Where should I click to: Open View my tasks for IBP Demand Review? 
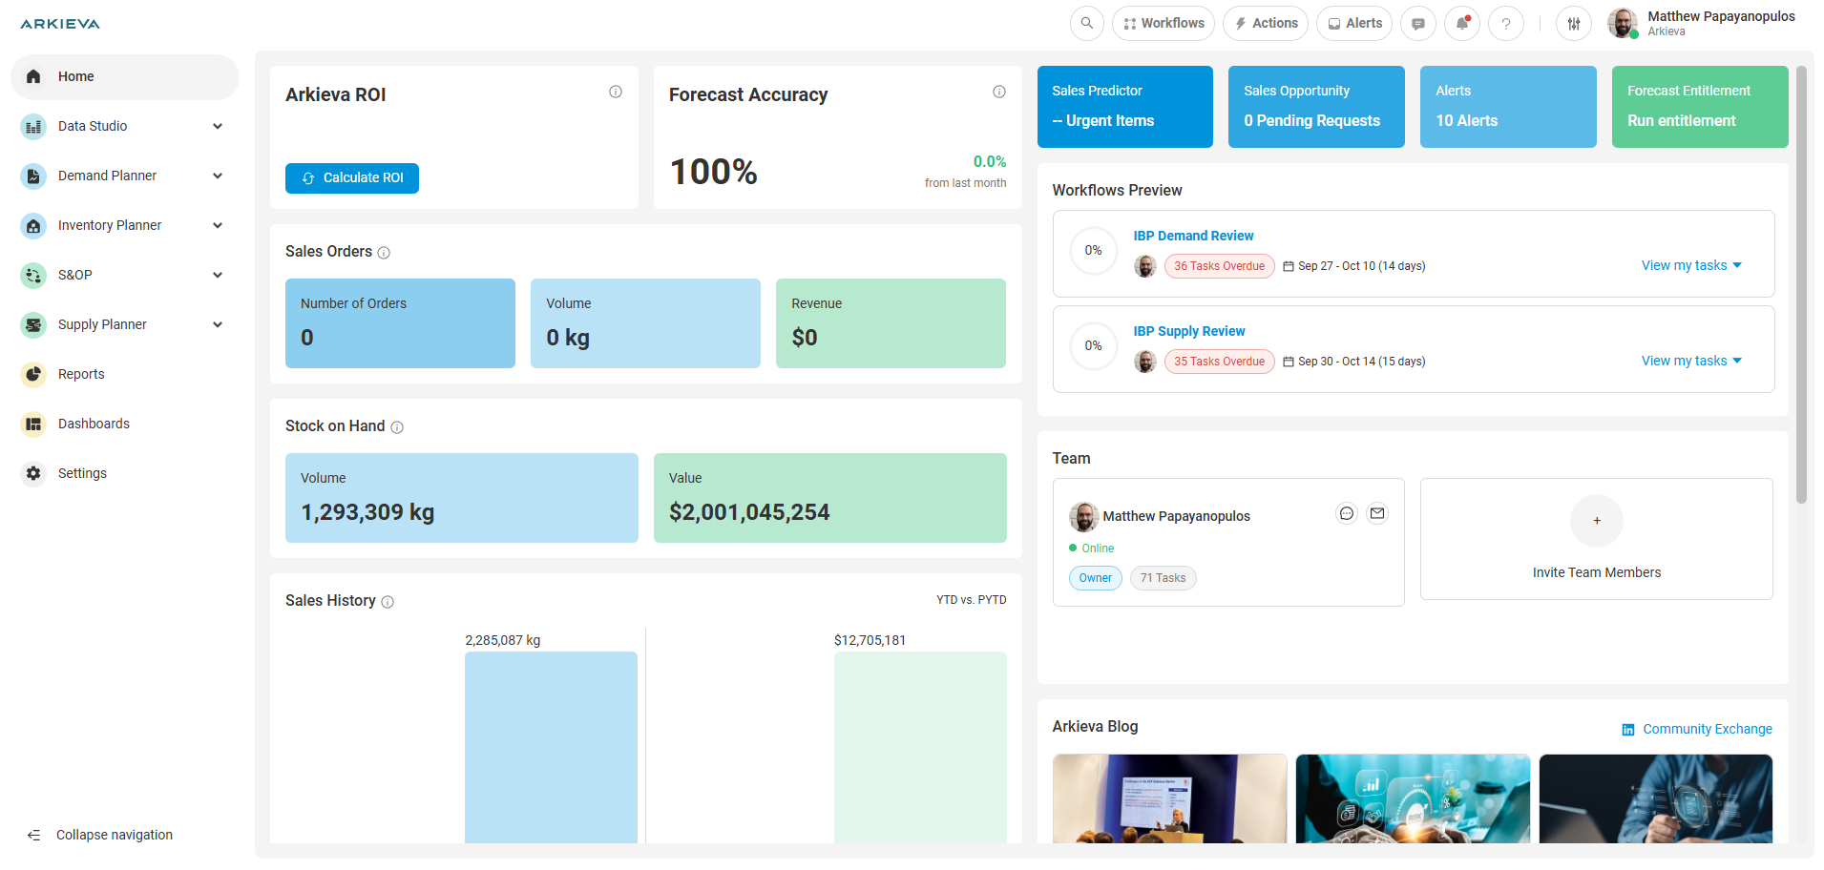[x=1691, y=265]
